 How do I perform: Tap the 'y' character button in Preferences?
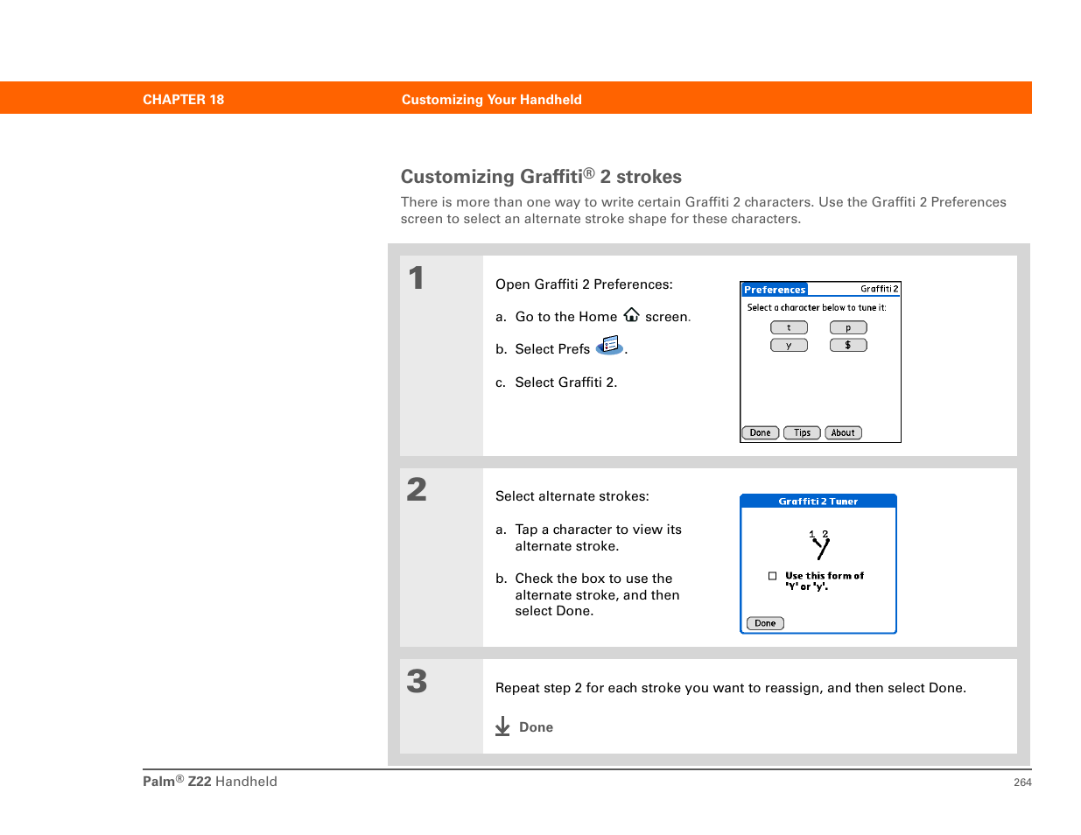click(789, 345)
